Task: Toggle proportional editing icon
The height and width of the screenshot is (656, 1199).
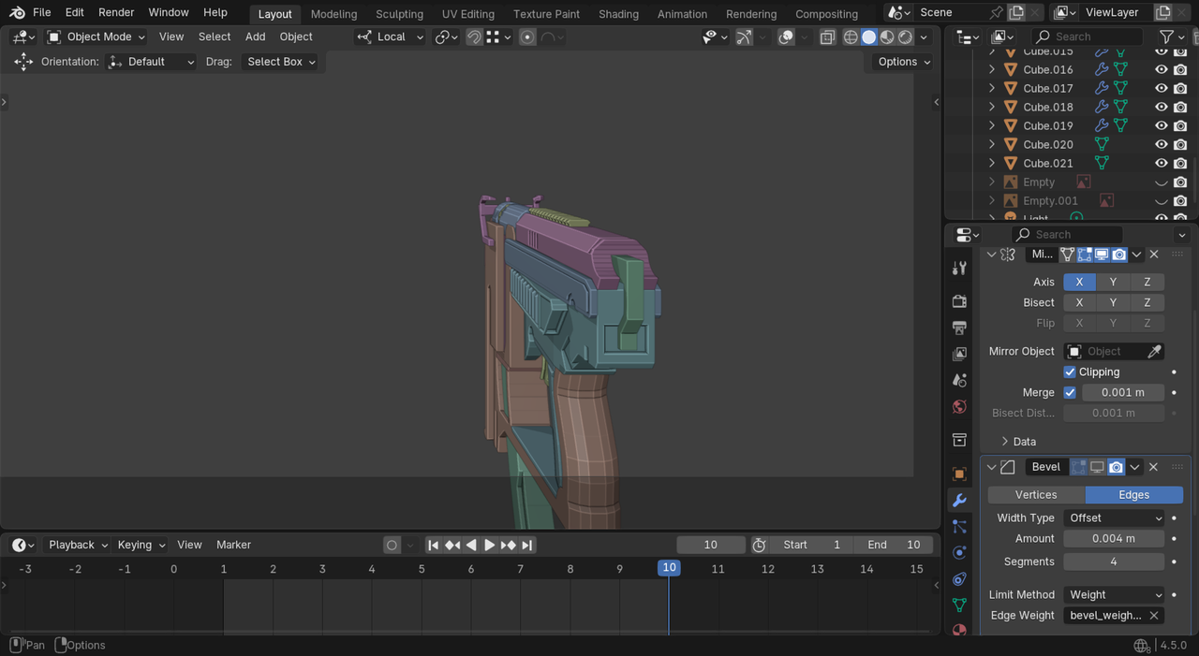Action: [527, 37]
